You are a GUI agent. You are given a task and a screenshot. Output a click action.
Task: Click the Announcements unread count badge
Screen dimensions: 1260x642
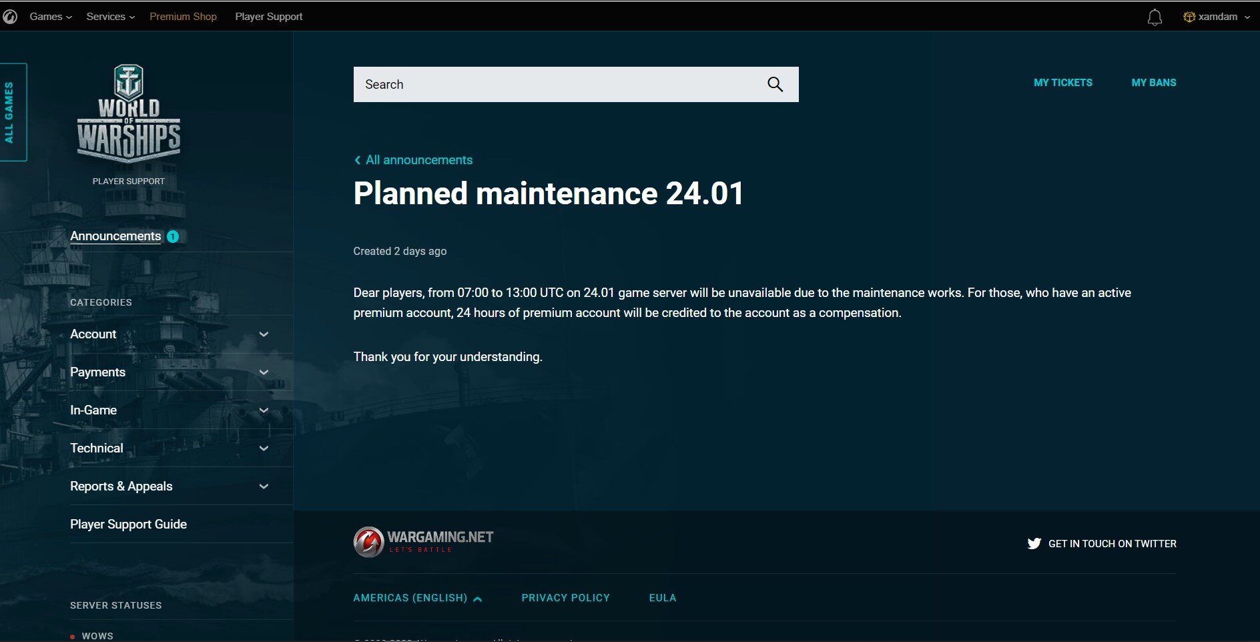pos(173,236)
